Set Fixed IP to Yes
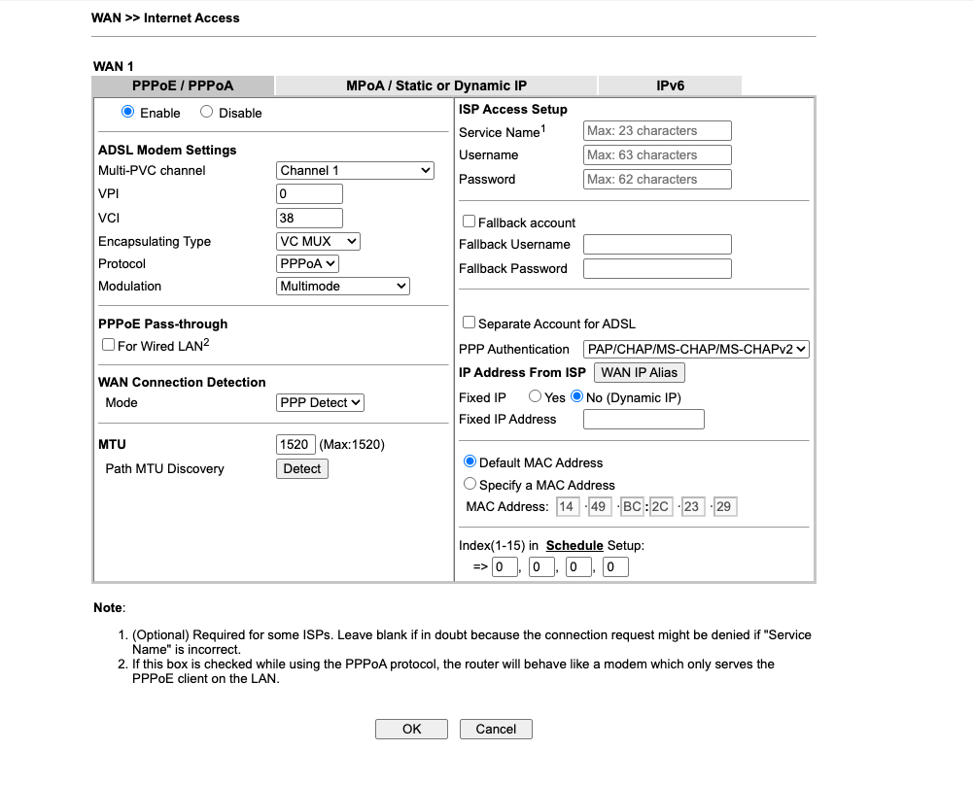This screenshot has width=974, height=785. coord(535,396)
